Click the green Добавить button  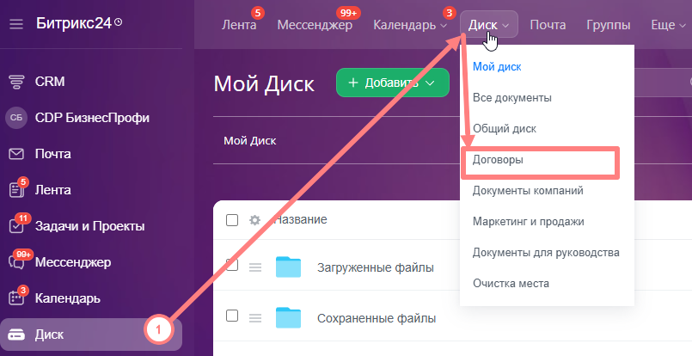(393, 83)
